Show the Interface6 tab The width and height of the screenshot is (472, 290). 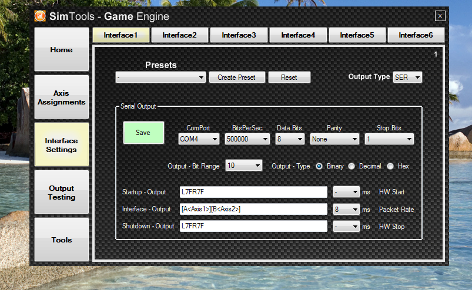(x=416, y=35)
